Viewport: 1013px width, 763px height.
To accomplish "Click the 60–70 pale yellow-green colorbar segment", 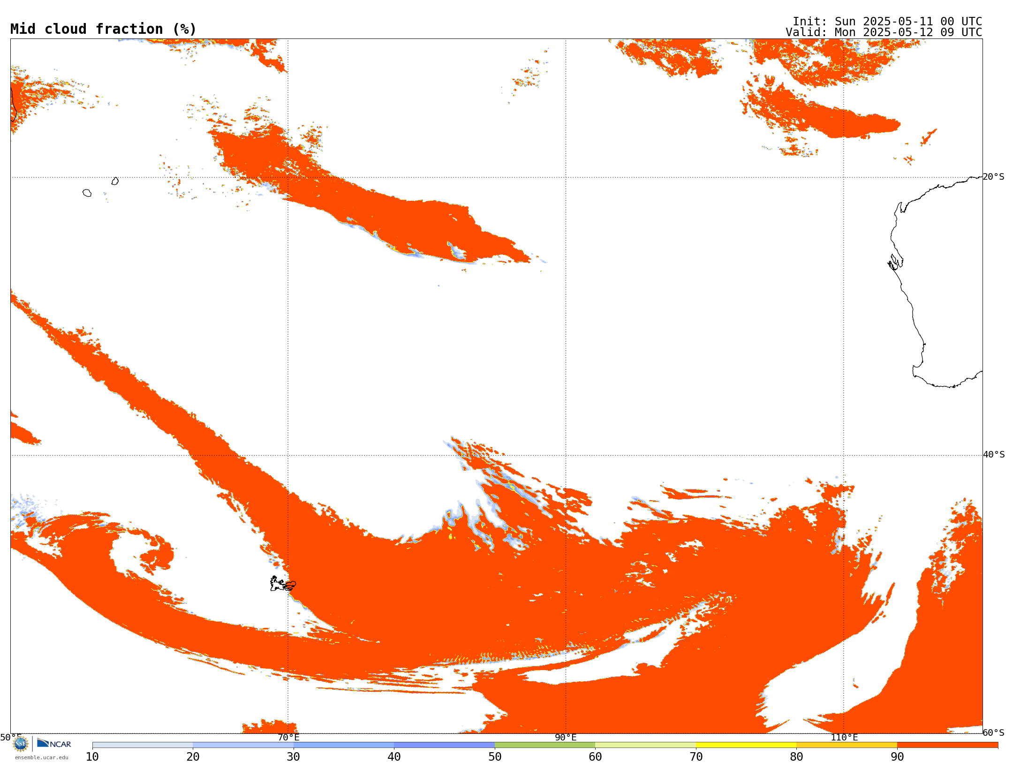I will pyautogui.click(x=645, y=745).
